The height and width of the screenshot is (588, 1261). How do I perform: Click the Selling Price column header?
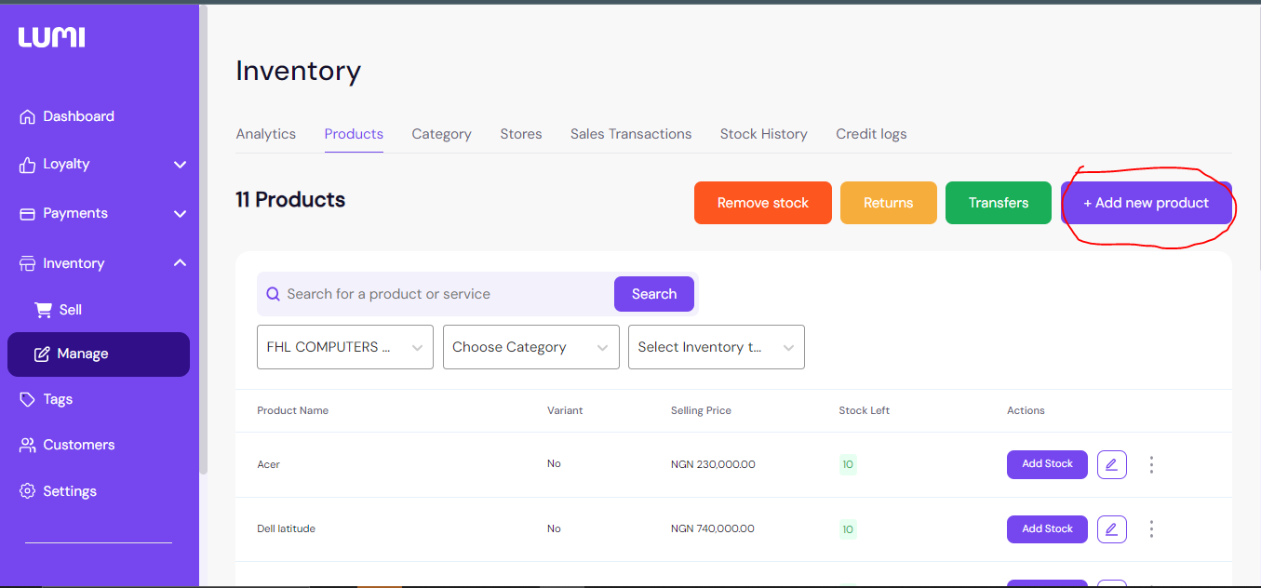point(701,410)
